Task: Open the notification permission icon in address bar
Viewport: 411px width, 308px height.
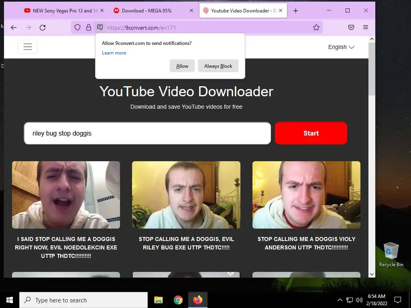Action: coord(100,27)
